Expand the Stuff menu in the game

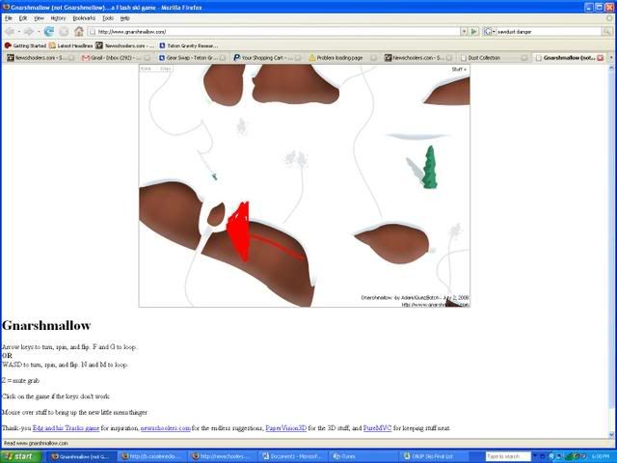[459, 69]
